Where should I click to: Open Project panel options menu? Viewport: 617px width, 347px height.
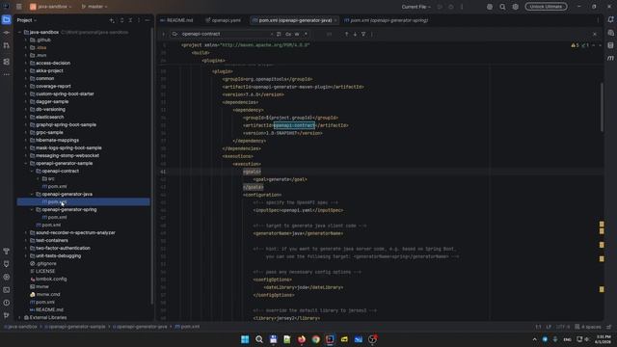[139, 20]
